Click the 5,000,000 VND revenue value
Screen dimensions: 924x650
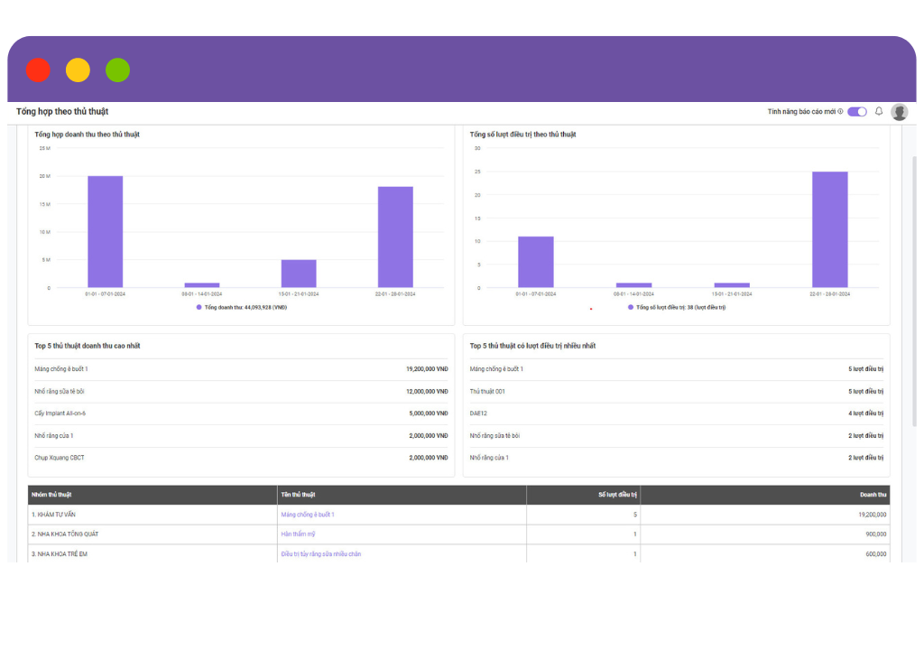pyautogui.click(x=429, y=413)
